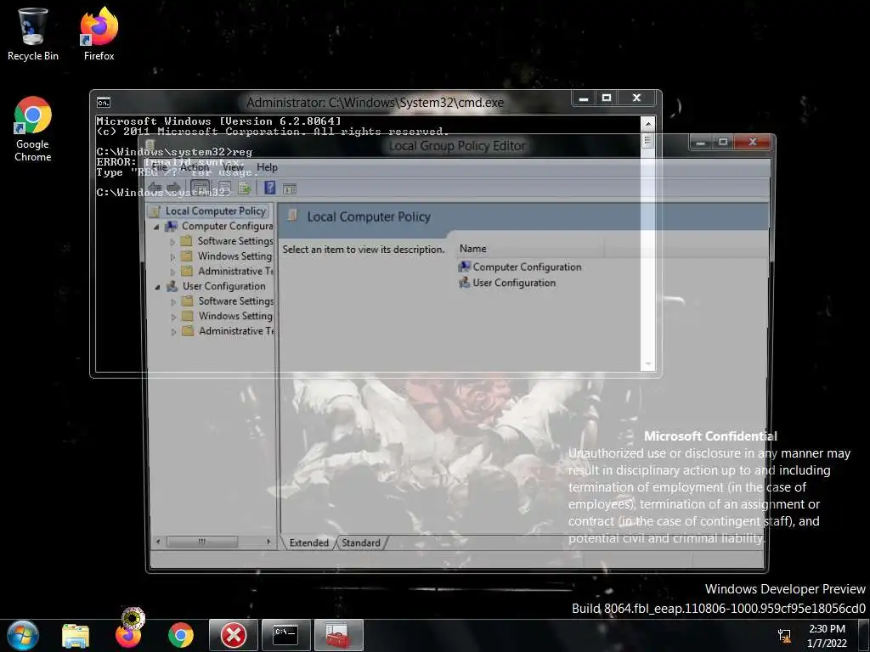This screenshot has height=652, width=870.
Task: Click the 'C:\Windows\system32>reg' command line
Action: 174,151
